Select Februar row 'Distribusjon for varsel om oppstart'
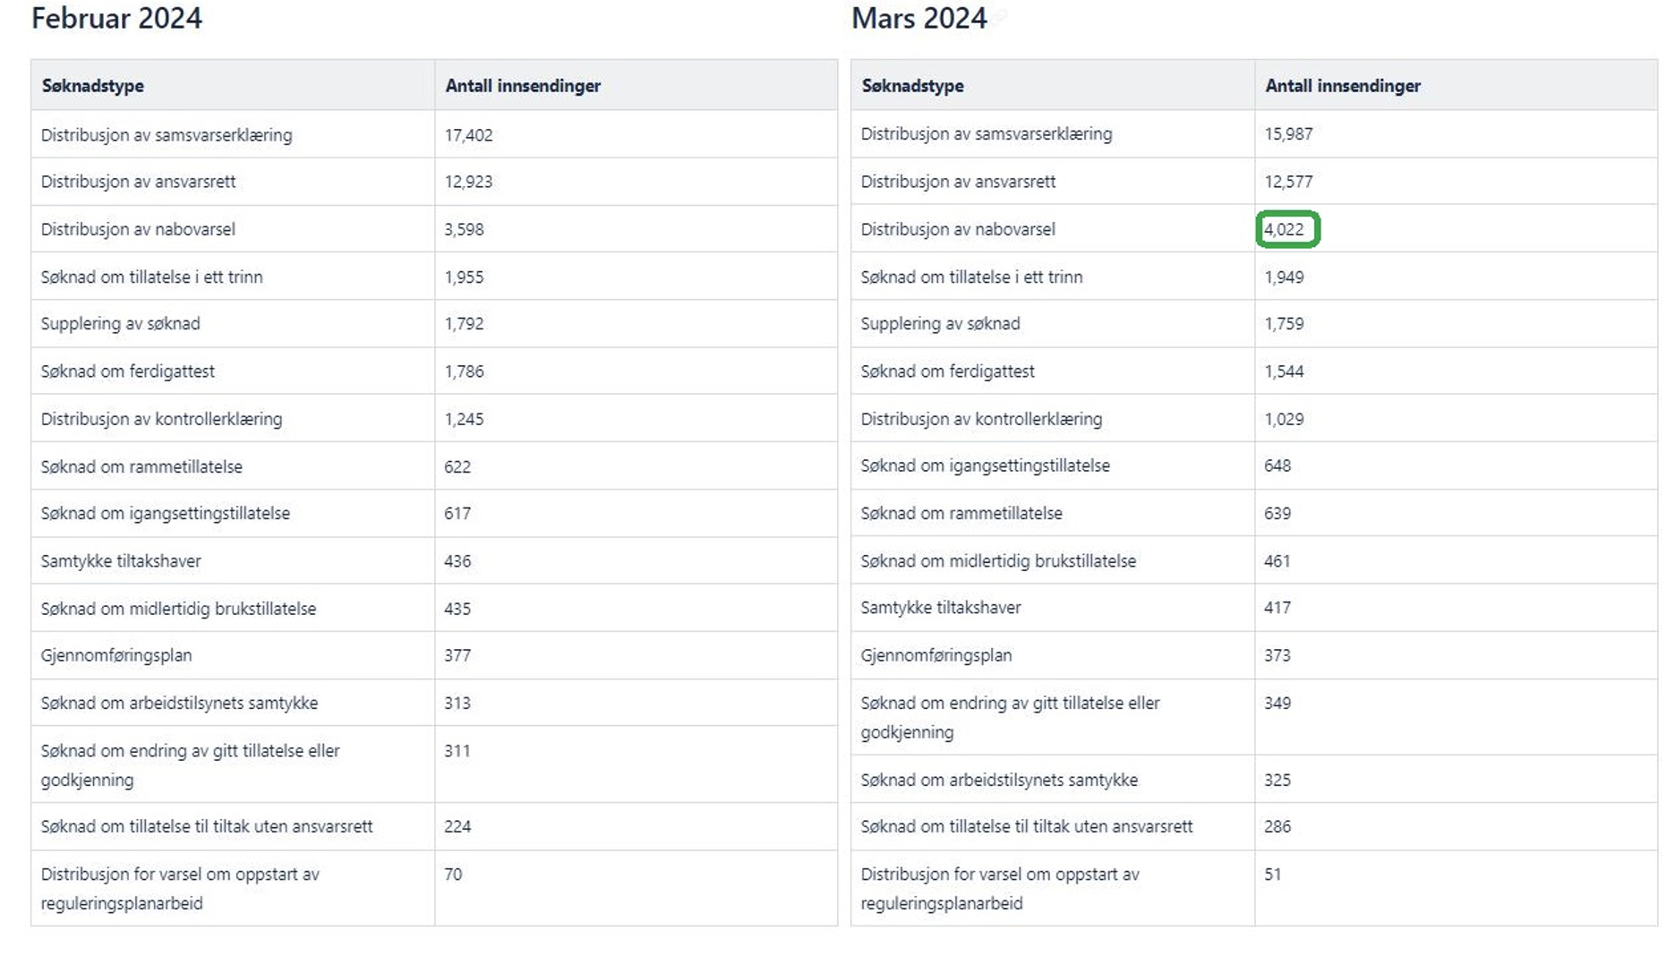 tap(434, 889)
